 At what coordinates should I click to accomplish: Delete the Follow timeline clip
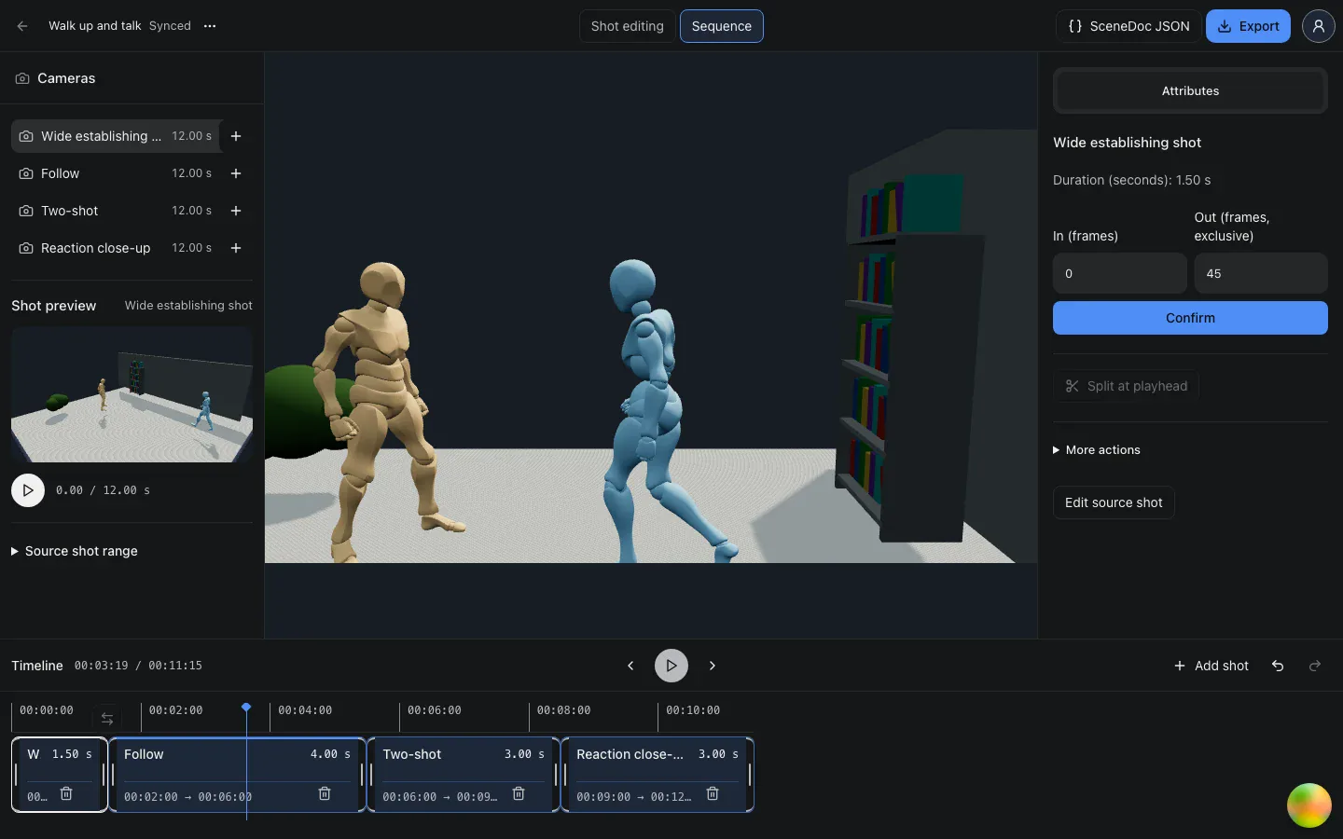coord(325,793)
